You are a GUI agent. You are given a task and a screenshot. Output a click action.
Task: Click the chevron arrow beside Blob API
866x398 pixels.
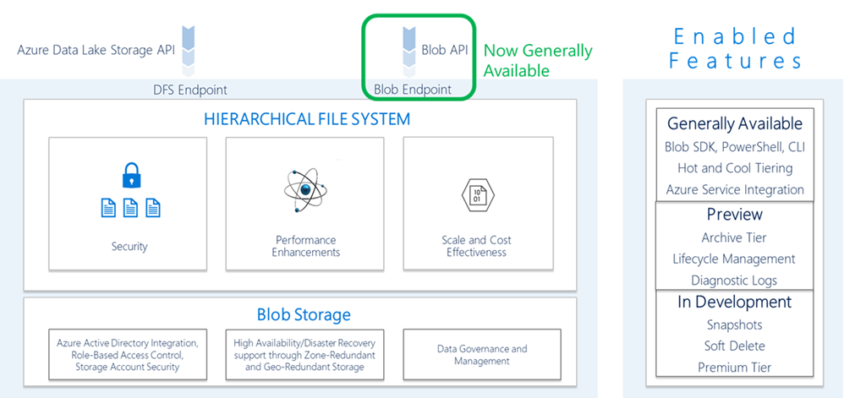pyautogui.click(x=408, y=48)
